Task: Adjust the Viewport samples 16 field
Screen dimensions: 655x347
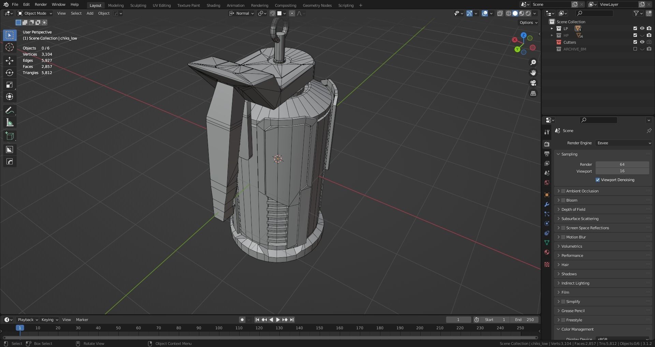Action: (x=622, y=171)
